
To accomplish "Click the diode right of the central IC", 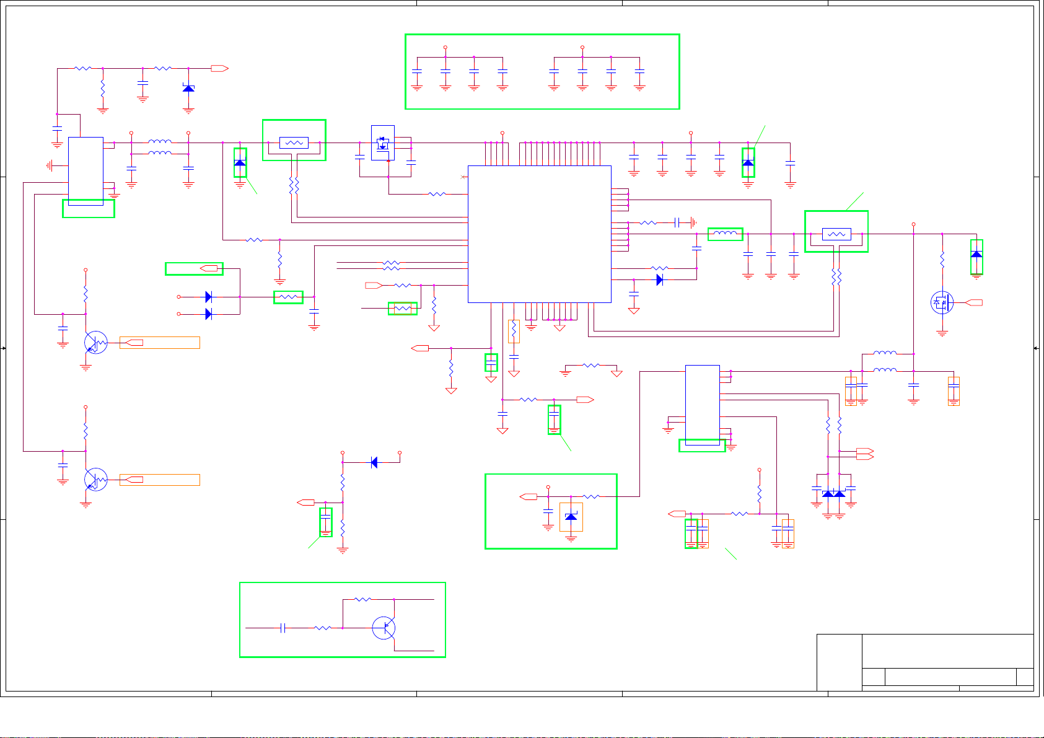I will click(x=660, y=280).
